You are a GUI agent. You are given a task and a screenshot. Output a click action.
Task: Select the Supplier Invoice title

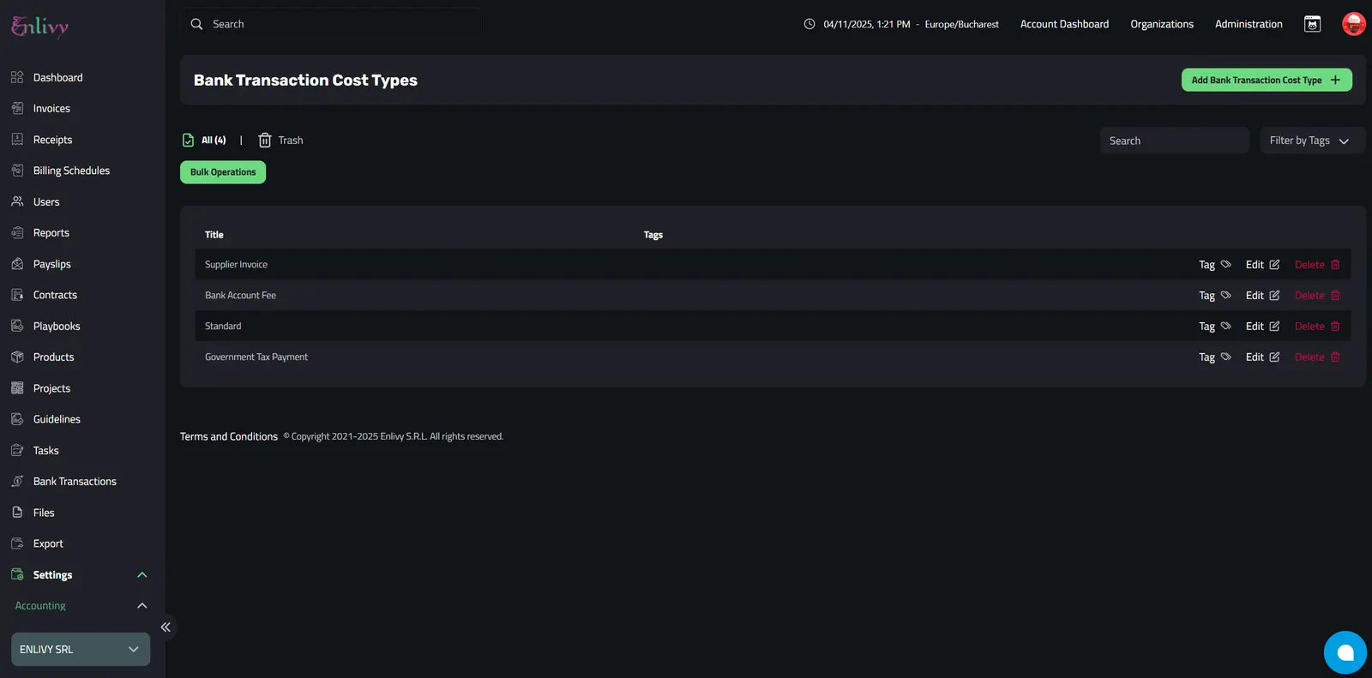click(236, 265)
